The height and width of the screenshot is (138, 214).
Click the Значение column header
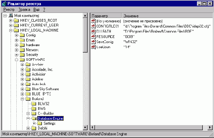coord(167,16)
